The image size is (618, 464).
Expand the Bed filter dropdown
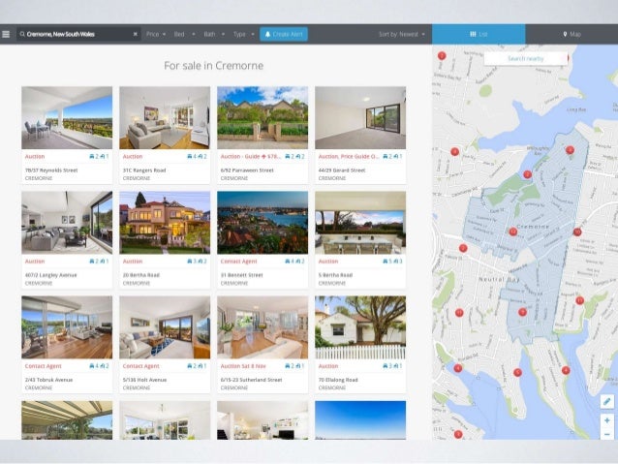pyautogui.click(x=184, y=34)
